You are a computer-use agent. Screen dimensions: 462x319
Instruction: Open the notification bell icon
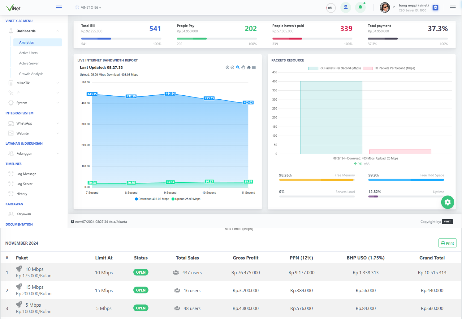[x=360, y=7]
